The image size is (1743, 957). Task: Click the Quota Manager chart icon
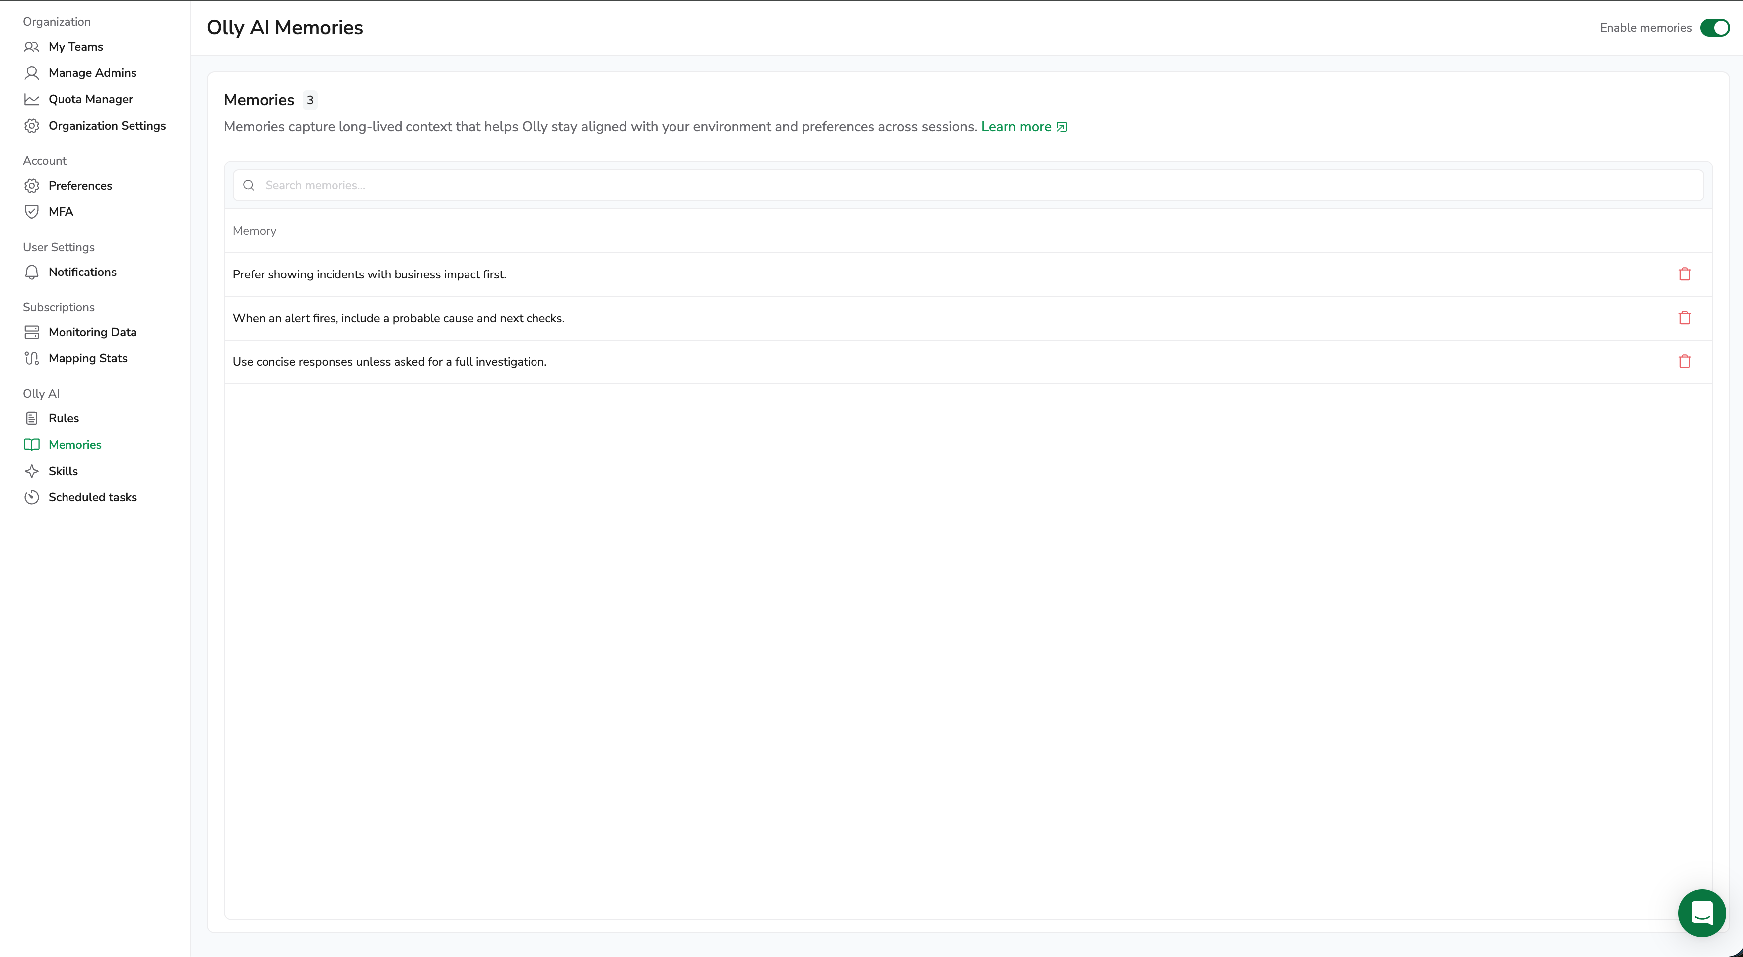(32, 99)
